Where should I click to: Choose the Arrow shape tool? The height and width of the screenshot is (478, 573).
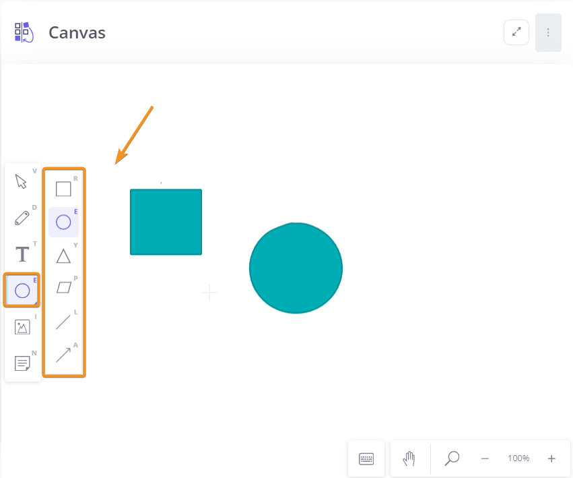(x=63, y=355)
